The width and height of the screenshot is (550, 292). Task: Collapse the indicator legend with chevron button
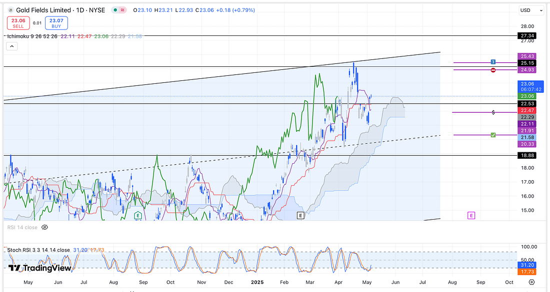point(11,46)
